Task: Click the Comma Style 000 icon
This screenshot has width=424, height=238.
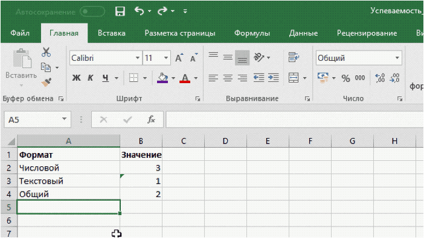Action: pyautogui.click(x=360, y=78)
